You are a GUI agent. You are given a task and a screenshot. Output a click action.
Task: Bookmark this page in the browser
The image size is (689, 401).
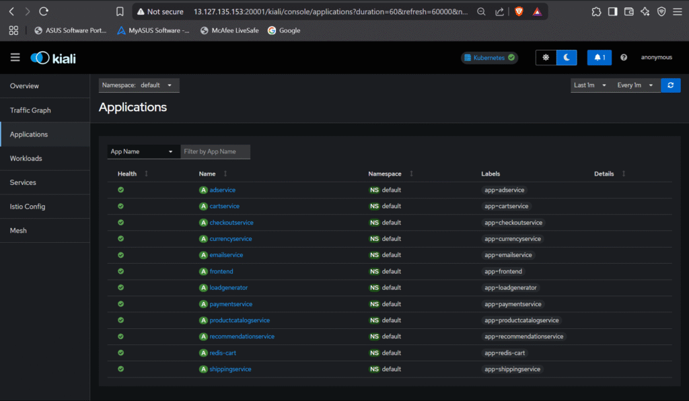coord(120,11)
